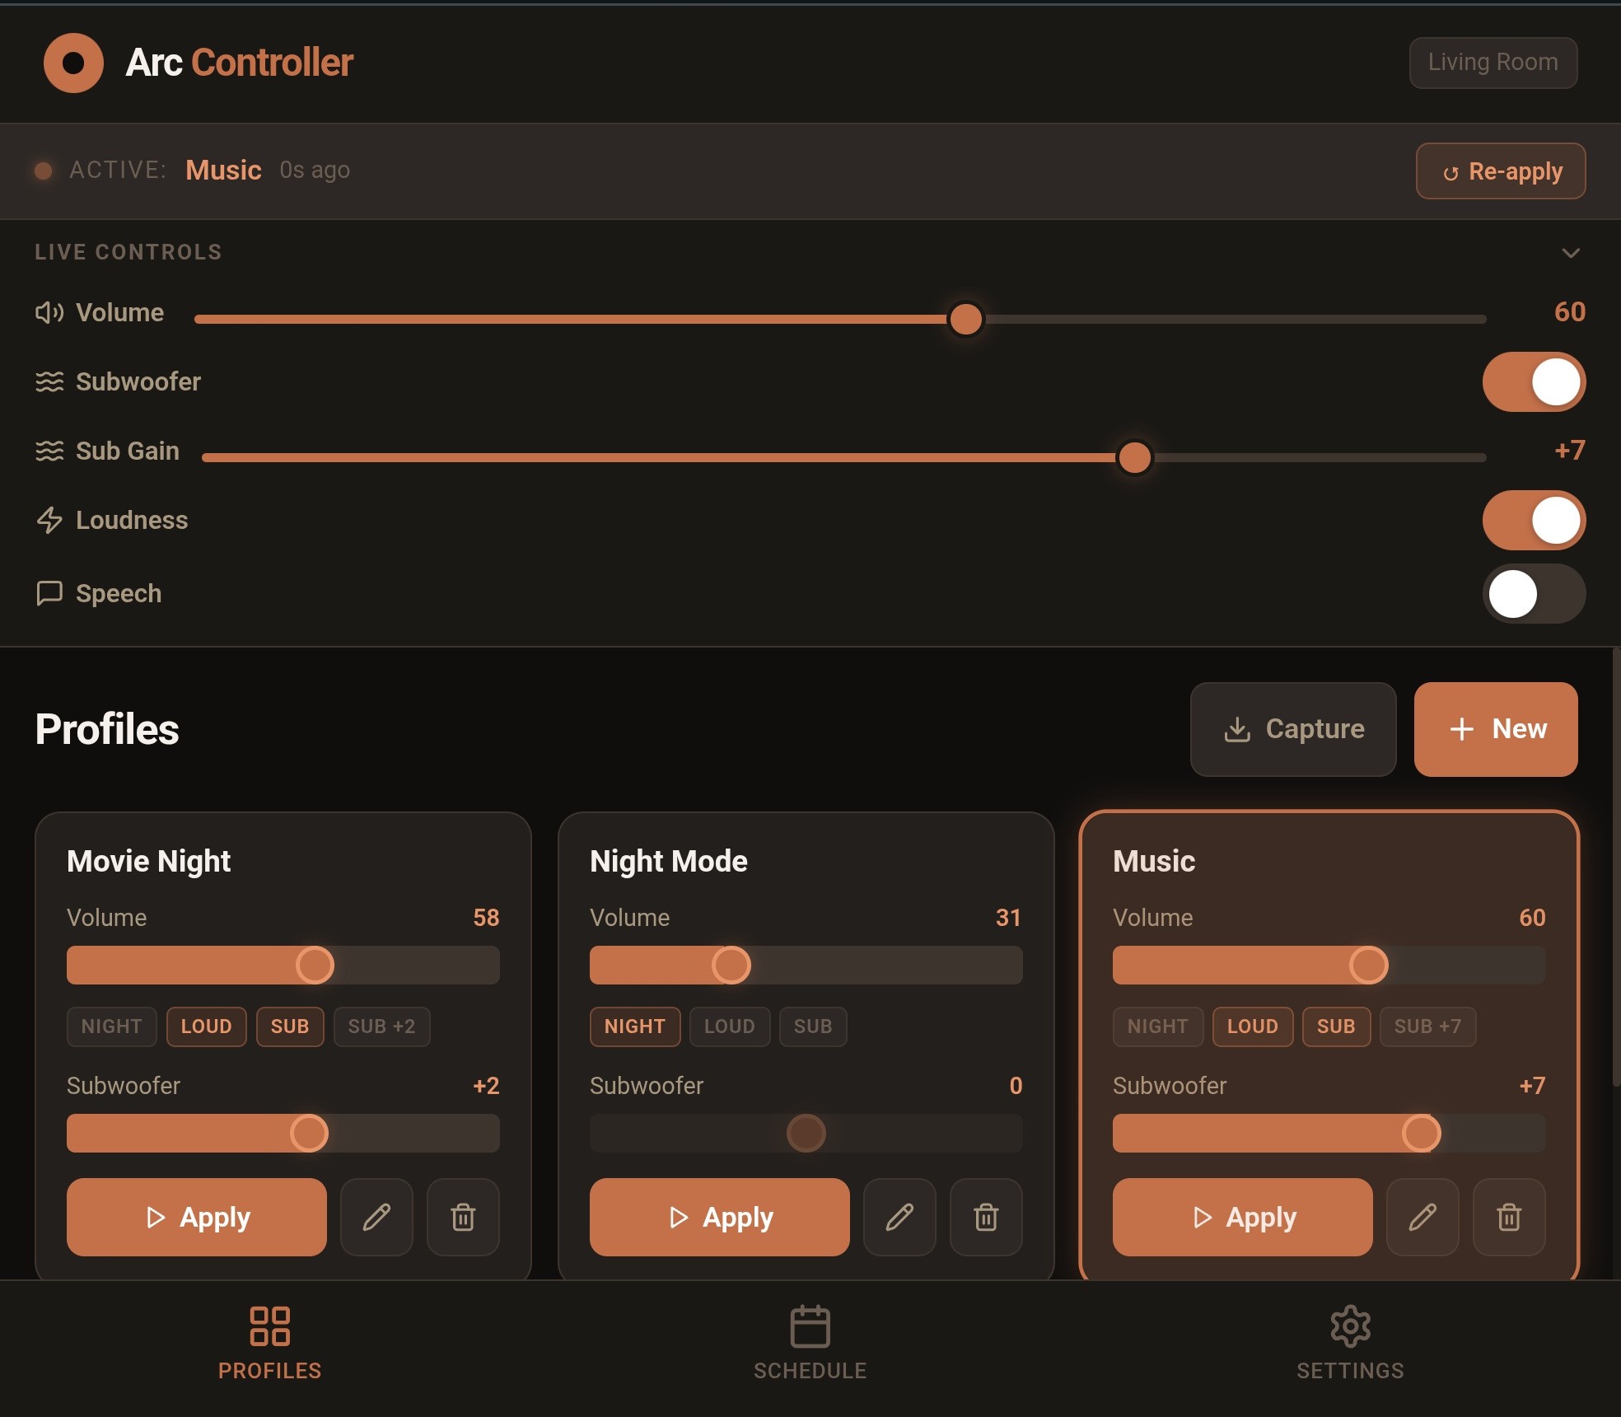Delete the Music profile with trash icon
This screenshot has height=1417, width=1621.
[x=1509, y=1217]
